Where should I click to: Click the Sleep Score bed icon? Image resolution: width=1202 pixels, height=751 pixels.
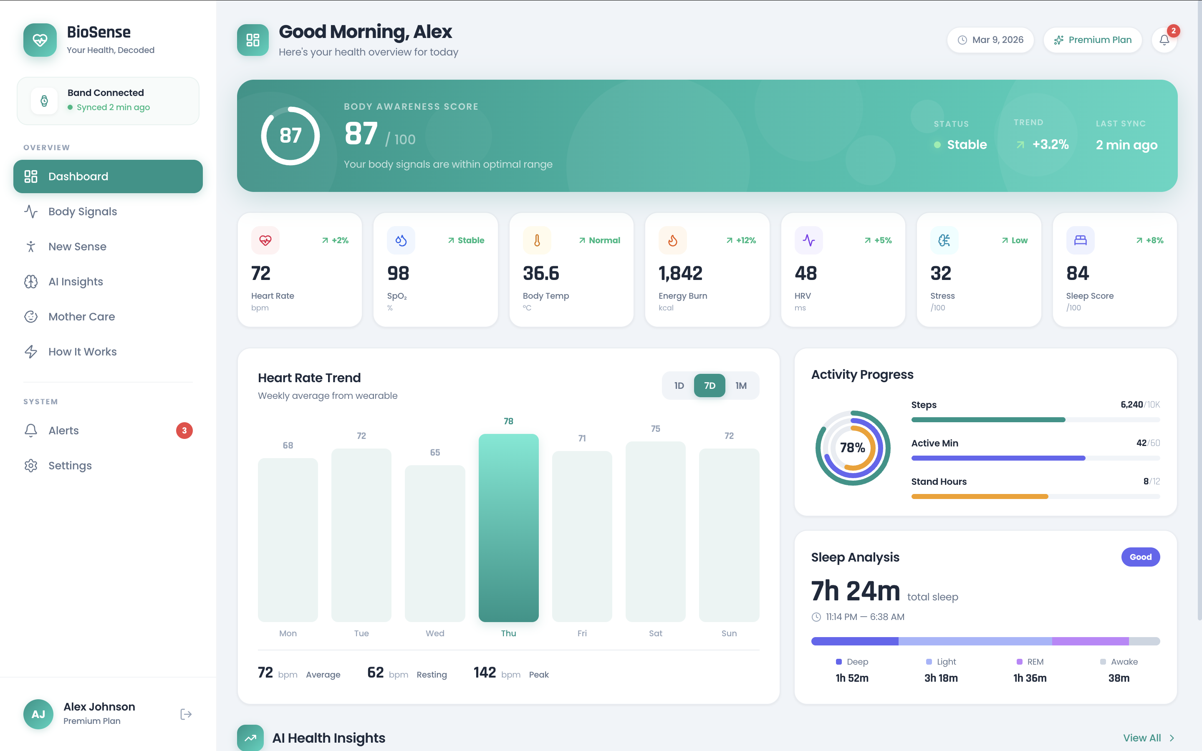click(x=1080, y=240)
